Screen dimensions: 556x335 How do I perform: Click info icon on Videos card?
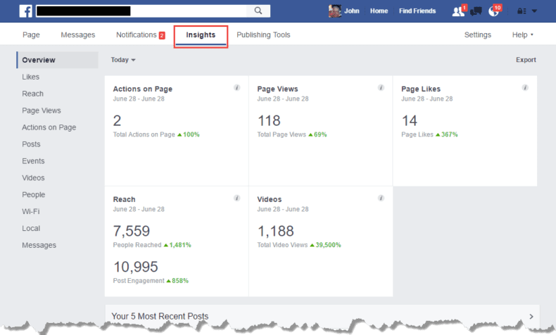(x=381, y=198)
